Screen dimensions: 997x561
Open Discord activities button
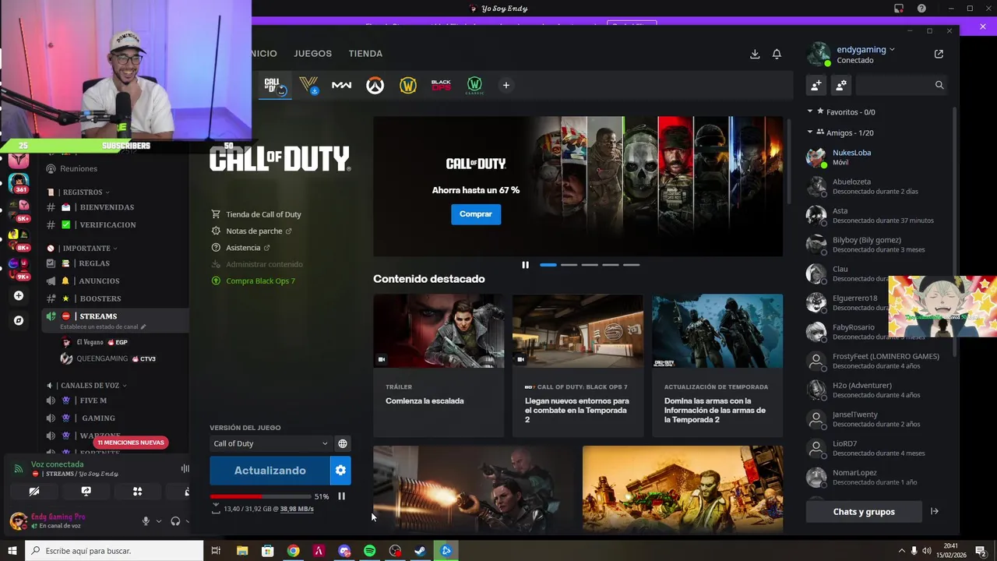pyautogui.click(x=137, y=492)
